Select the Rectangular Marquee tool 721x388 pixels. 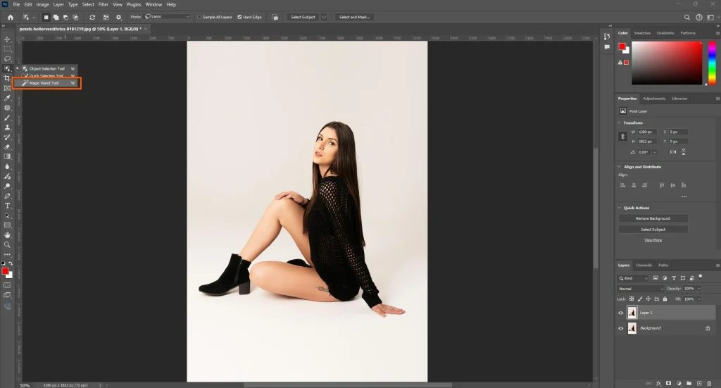[x=7, y=49]
